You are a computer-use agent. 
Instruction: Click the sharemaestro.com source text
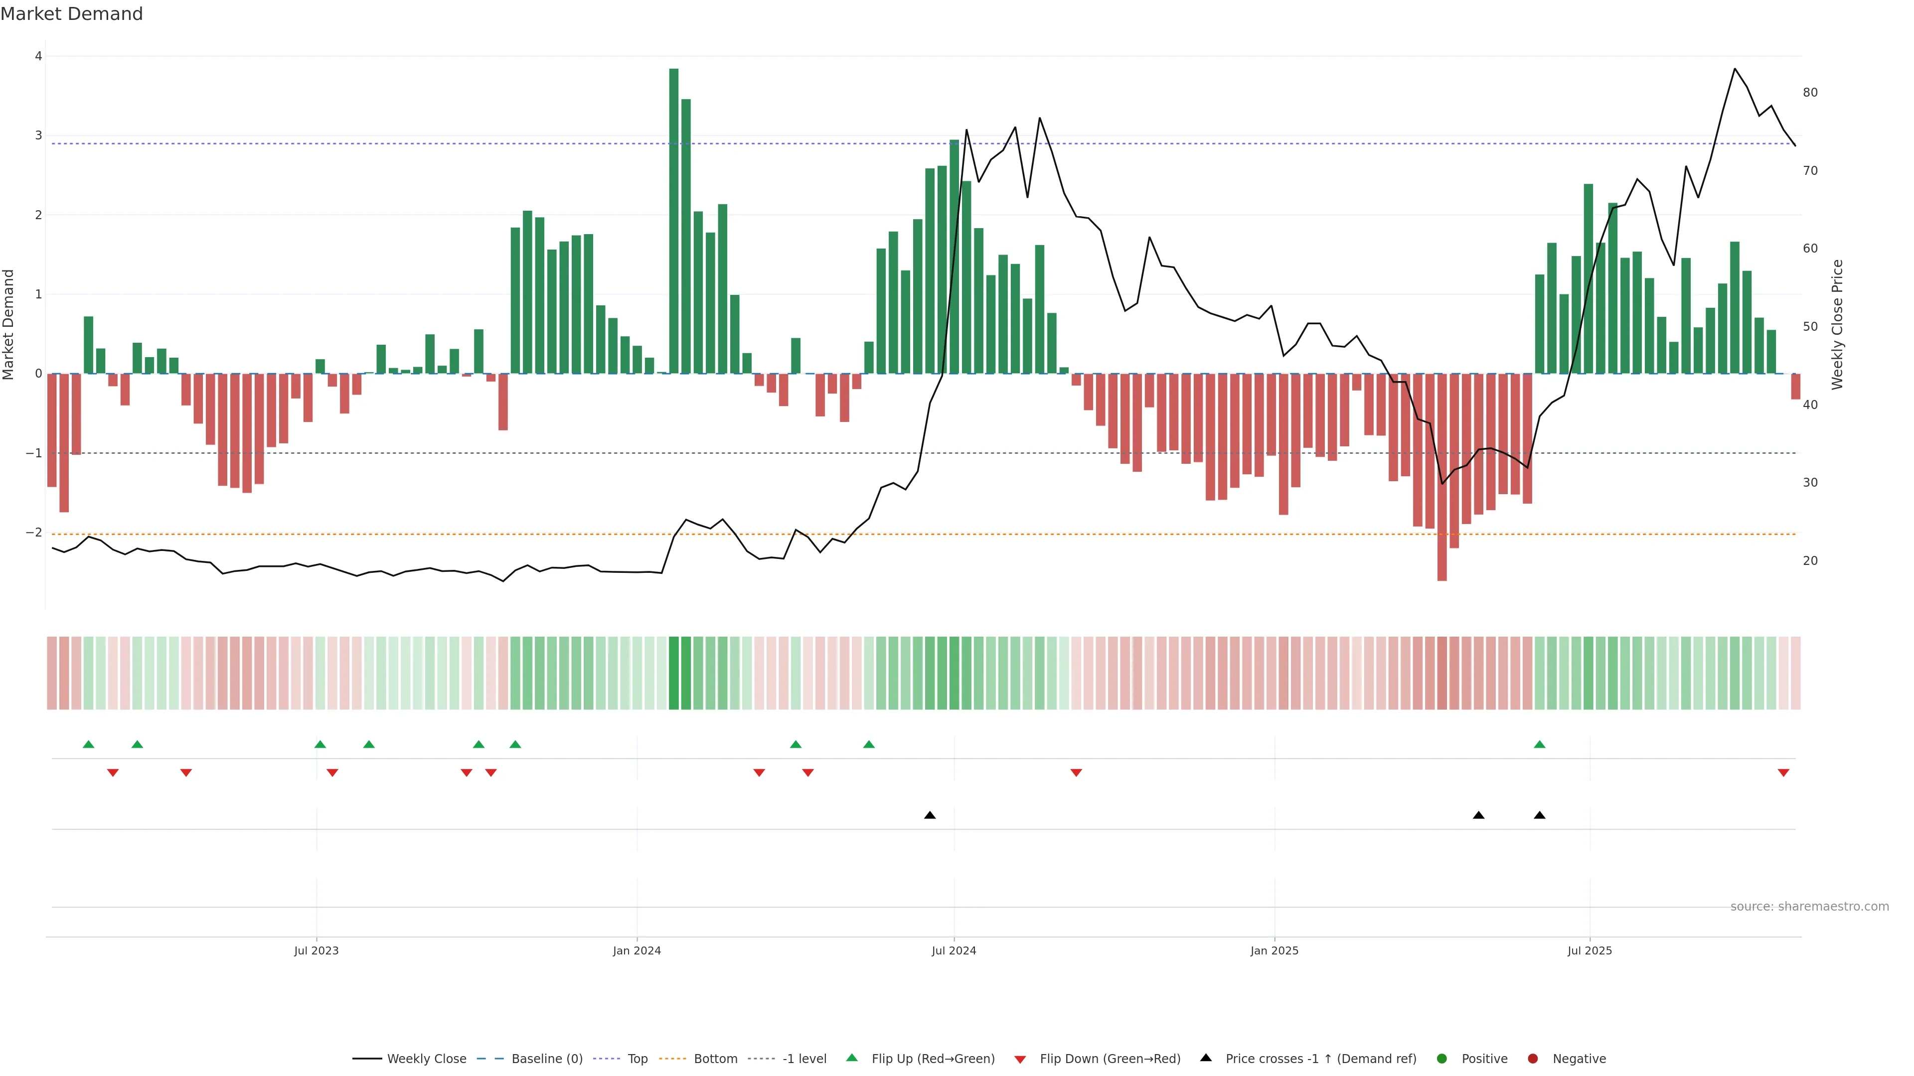(x=1809, y=906)
